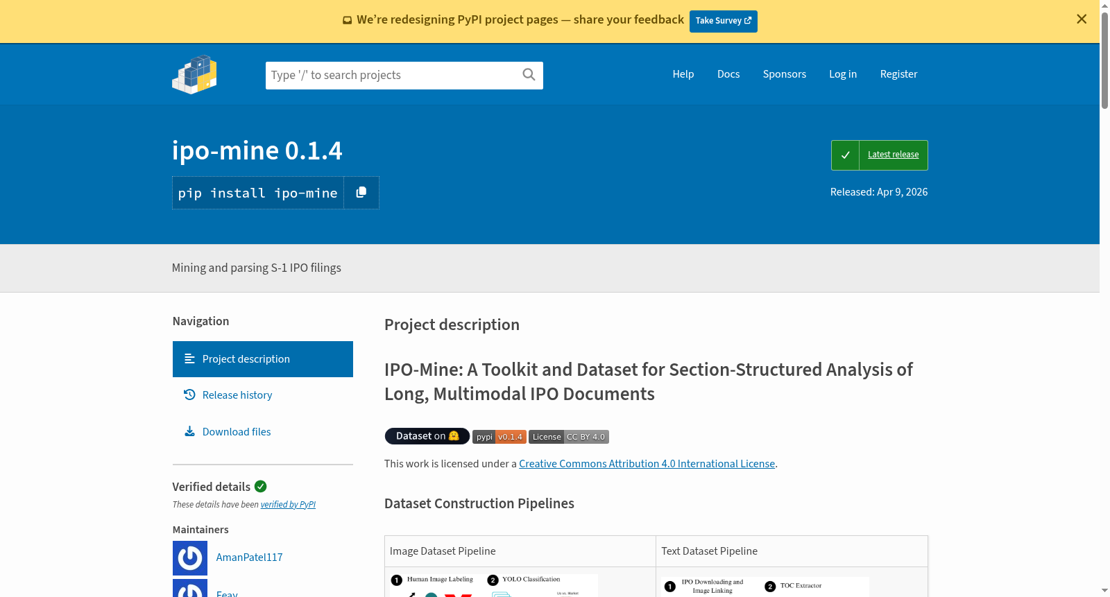Click the AmanPatel117 avatar image
This screenshot has width=1110, height=597.
pyautogui.click(x=190, y=558)
